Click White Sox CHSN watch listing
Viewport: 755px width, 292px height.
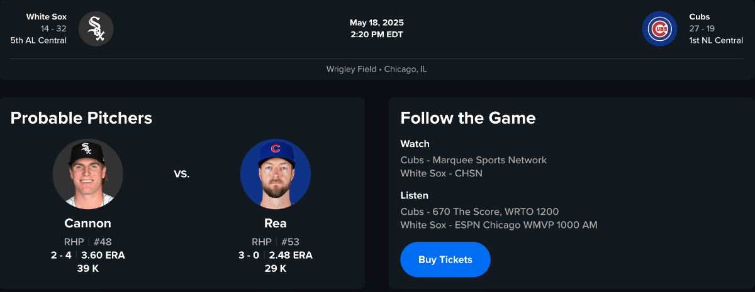441,173
